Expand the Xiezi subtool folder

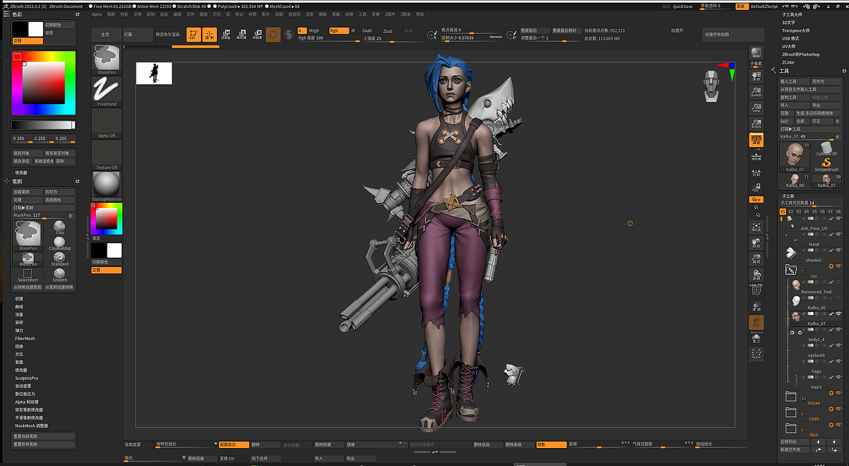tap(791, 429)
